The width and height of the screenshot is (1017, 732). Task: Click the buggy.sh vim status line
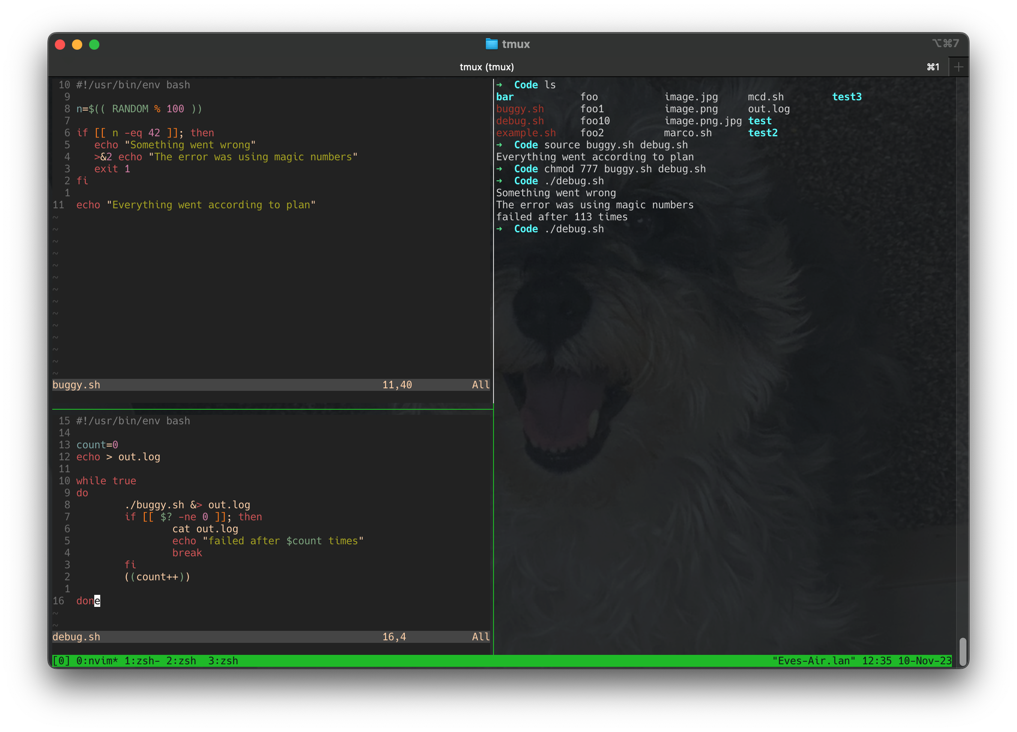pos(76,384)
